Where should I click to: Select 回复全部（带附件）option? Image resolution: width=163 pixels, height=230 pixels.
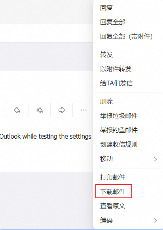pyautogui.click(x=126, y=37)
